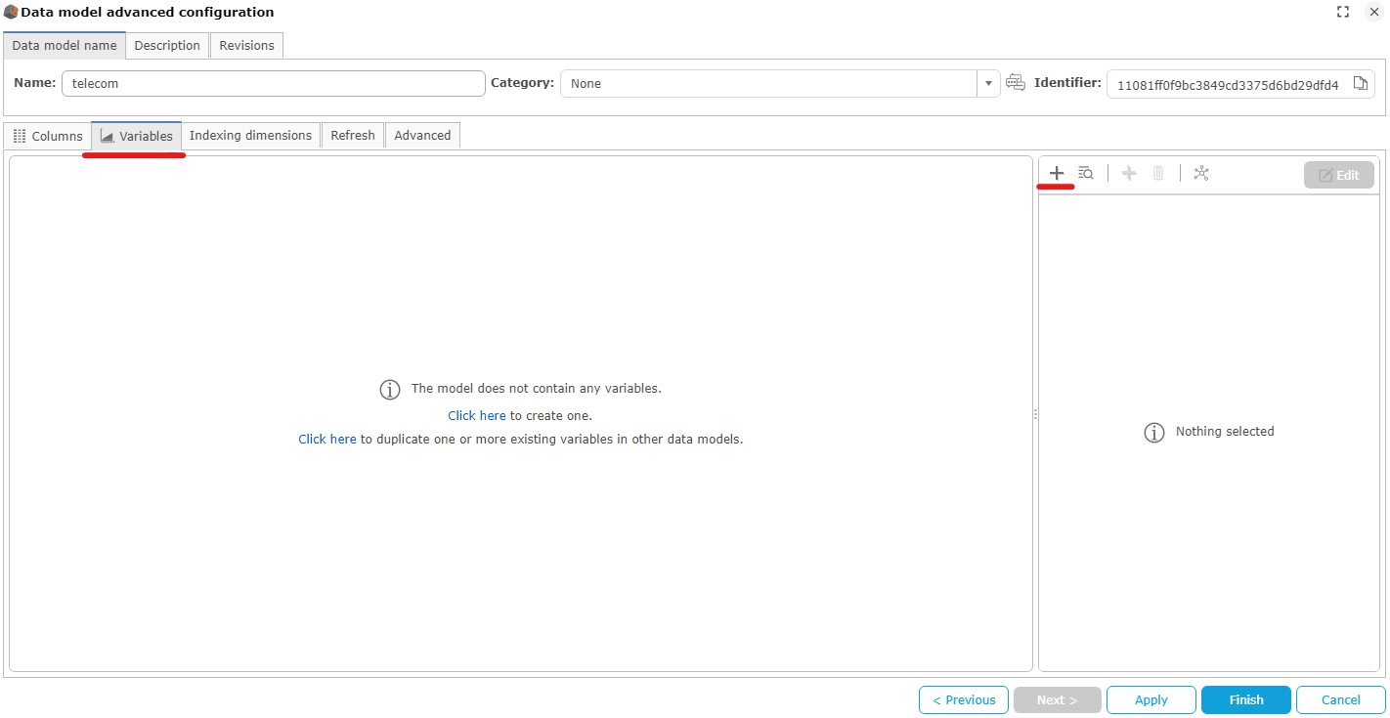Click the search list icon in variables toolbar
This screenshot has width=1390, height=718.
(x=1085, y=173)
